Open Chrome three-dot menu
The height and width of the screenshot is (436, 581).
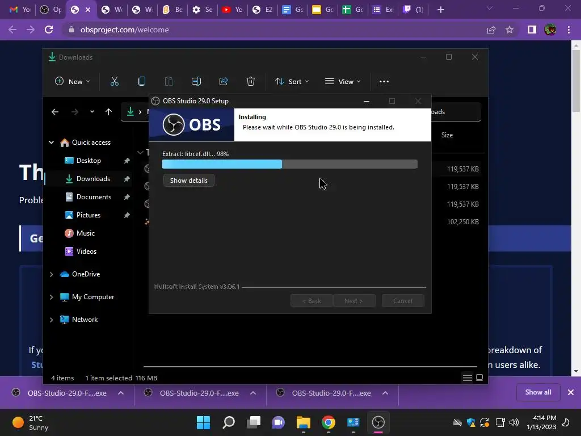[569, 30]
